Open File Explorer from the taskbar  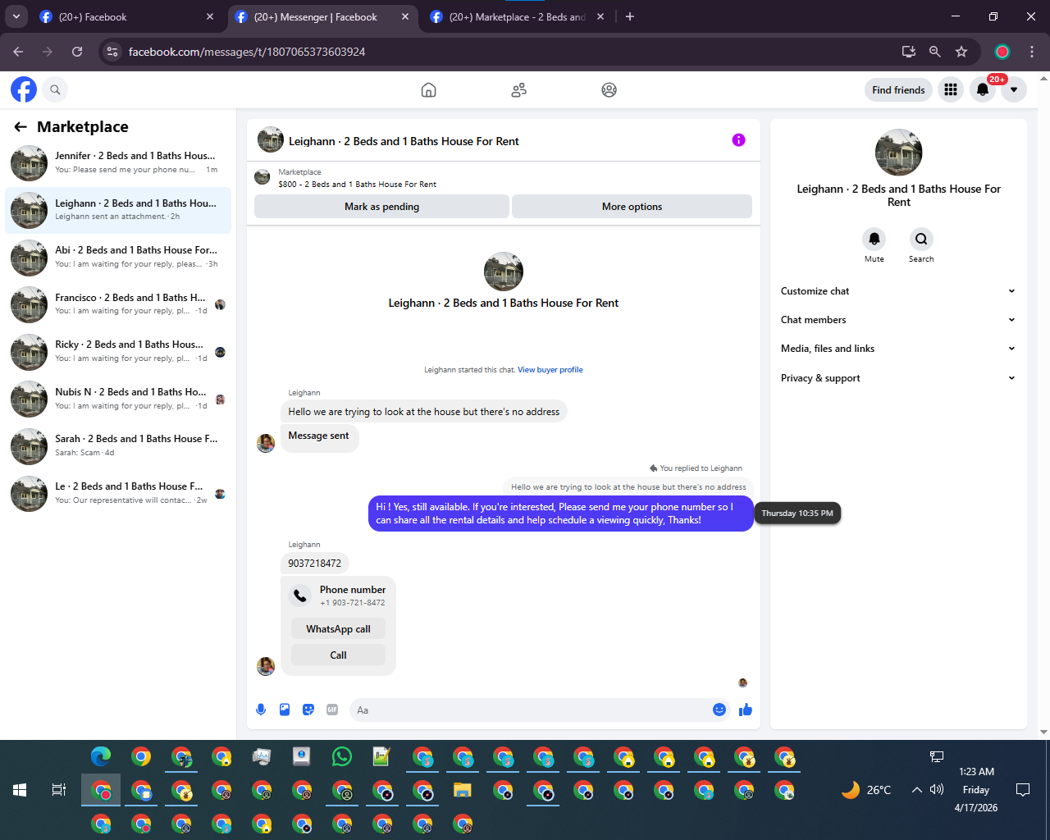click(463, 791)
